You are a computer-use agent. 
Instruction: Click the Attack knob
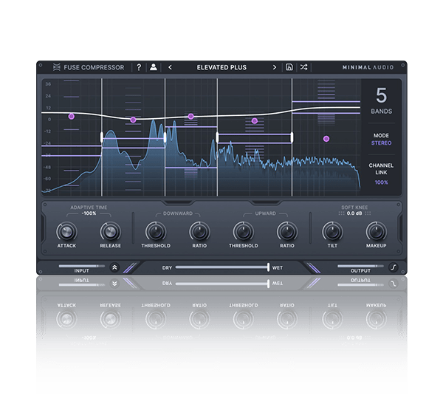click(66, 231)
